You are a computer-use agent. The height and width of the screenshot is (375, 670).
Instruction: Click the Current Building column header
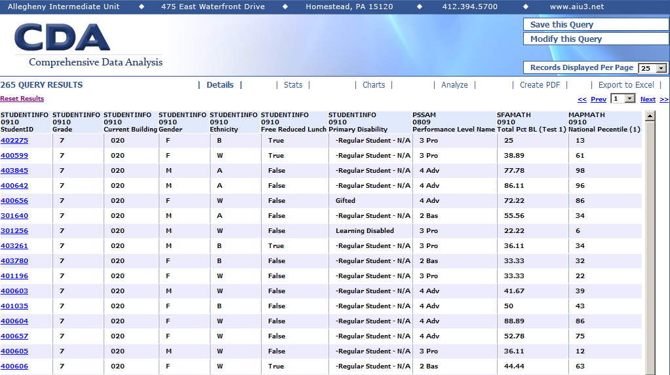tap(130, 122)
